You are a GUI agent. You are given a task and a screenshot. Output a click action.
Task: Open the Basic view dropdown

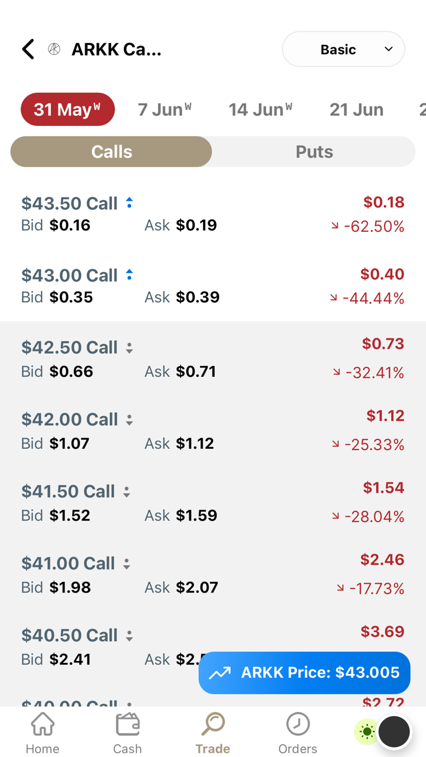(343, 49)
